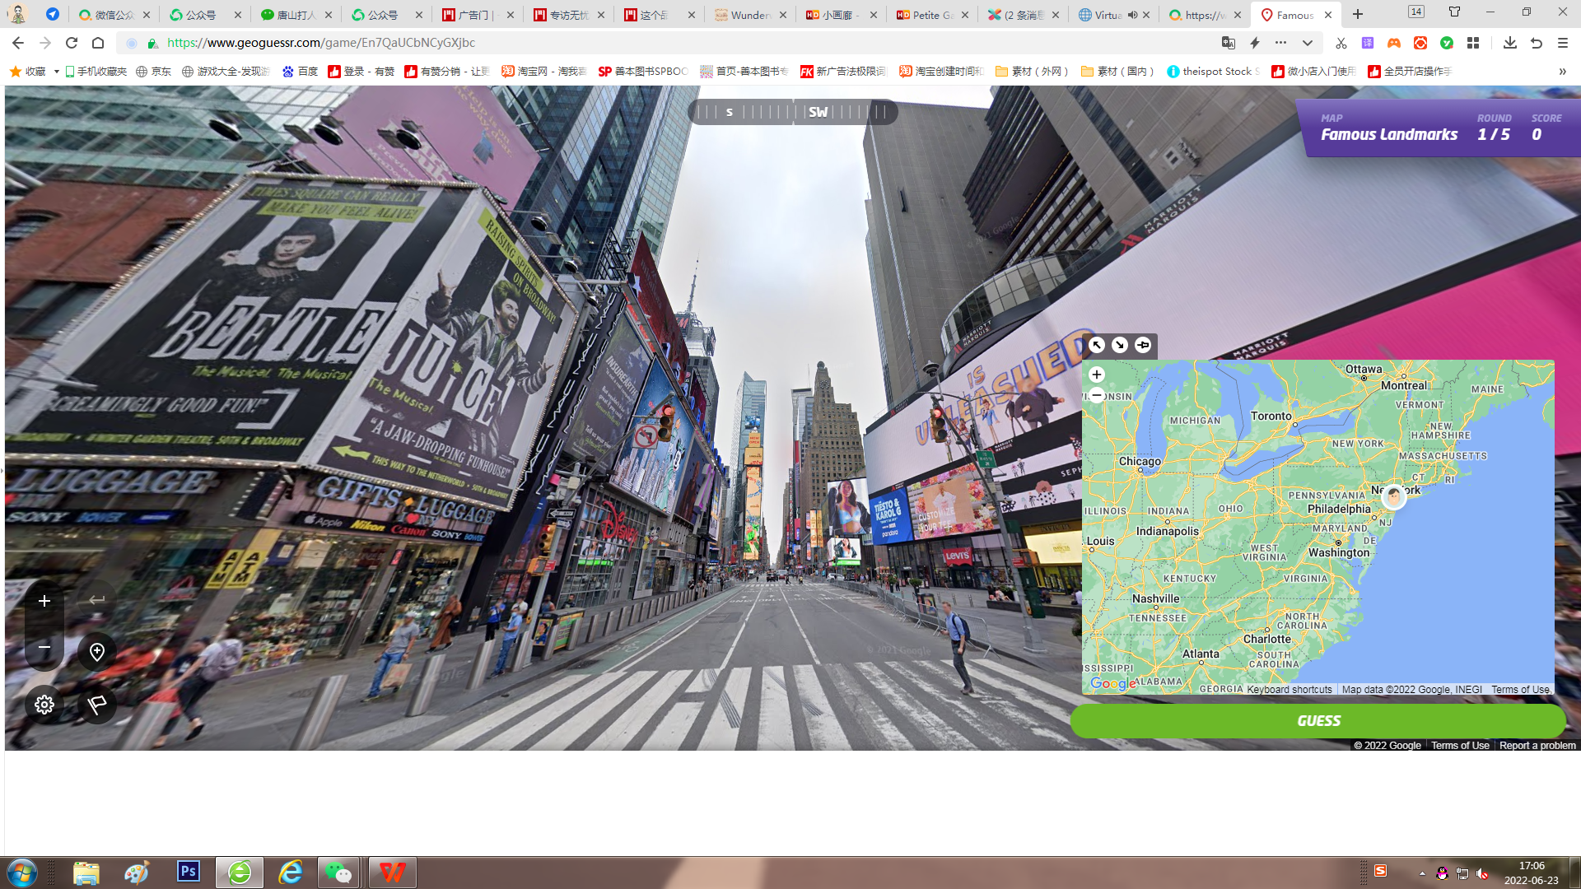
Task: Expand the address bar dropdown chevron
Action: (x=1308, y=43)
